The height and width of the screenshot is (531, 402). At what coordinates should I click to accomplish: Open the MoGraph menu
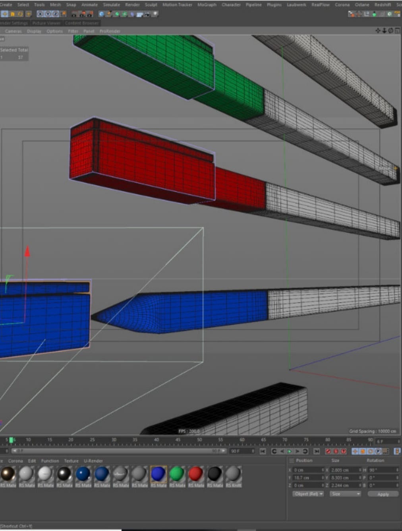[207, 5]
